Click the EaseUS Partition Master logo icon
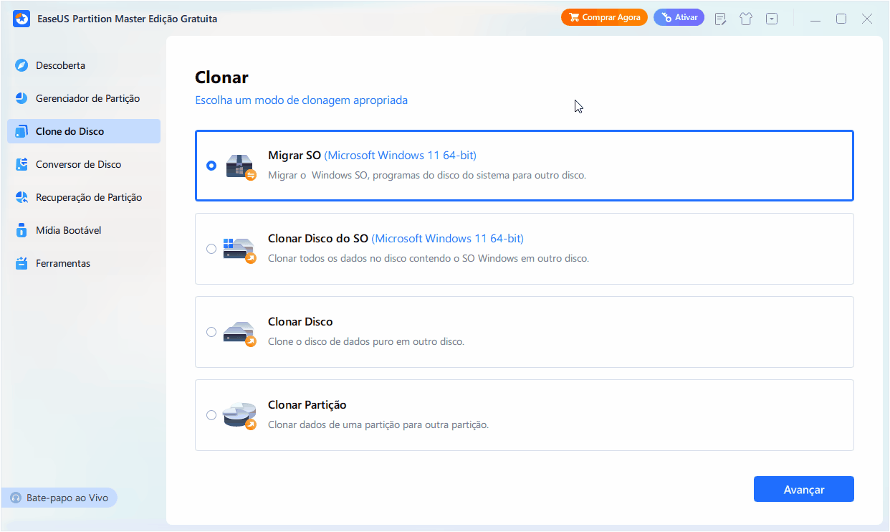 [x=21, y=19]
